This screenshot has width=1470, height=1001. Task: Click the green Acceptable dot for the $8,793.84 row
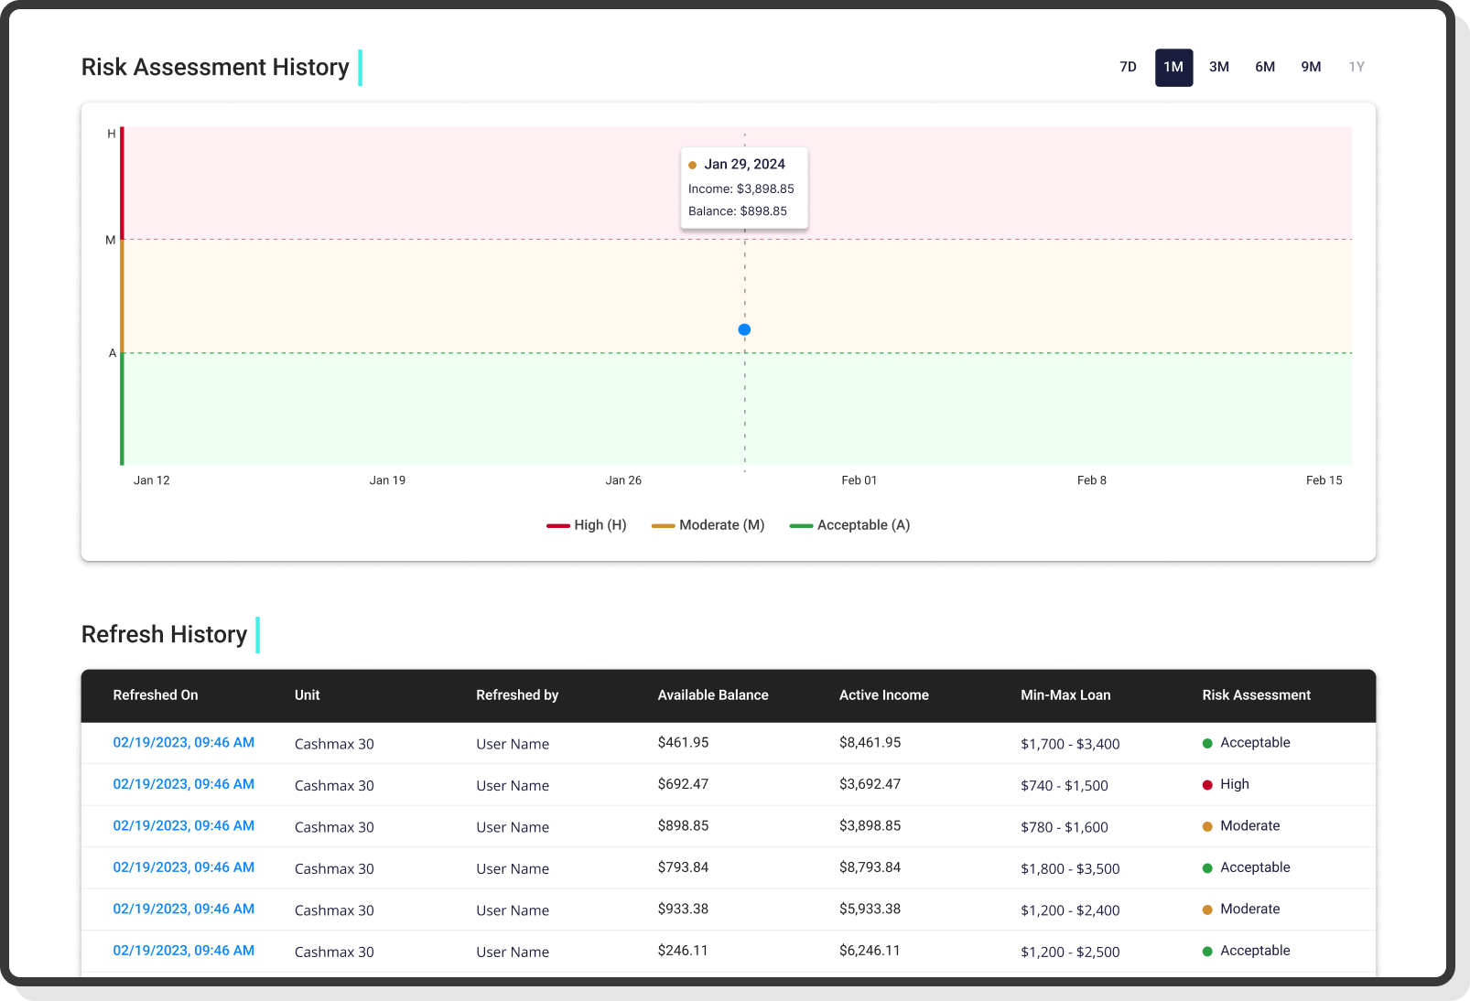(x=1208, y=867)
